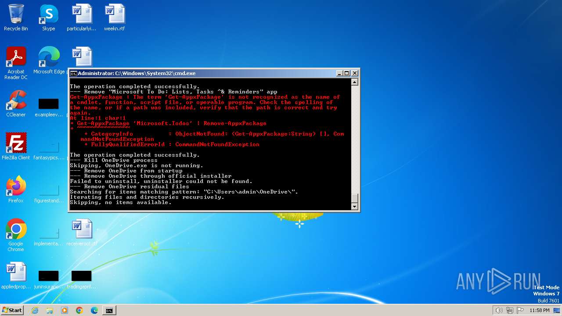Open Windows Explorer from the taskbar
Viewport: 562px width, 316px height.
click(x=50, y=310)
